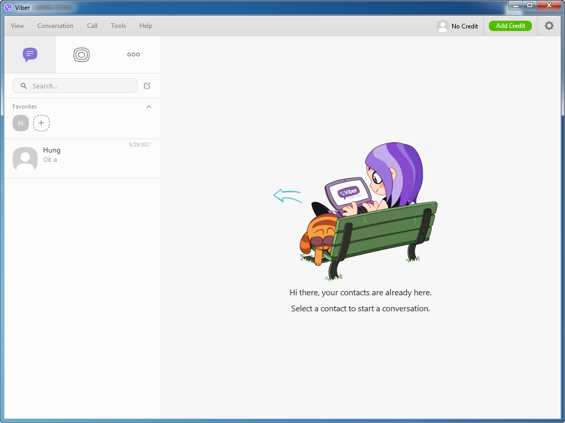Viewport: 565px width, 423px height.
Task: Open the Conversation menu
Action: coord(55,26)
